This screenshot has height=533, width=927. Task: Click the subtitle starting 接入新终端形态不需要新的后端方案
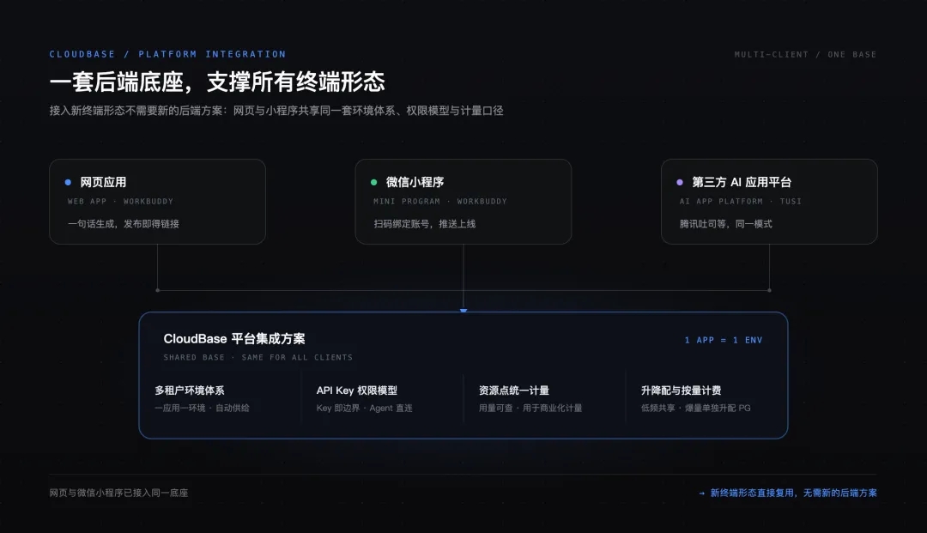(276, 111)
